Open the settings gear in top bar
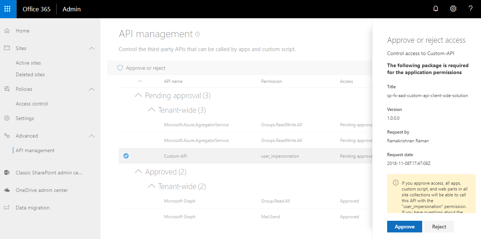The image size is (481, 239). coord(453,9)
